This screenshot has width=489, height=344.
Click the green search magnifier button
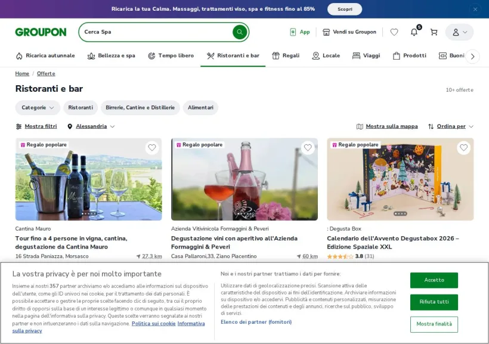pos(240,32)
